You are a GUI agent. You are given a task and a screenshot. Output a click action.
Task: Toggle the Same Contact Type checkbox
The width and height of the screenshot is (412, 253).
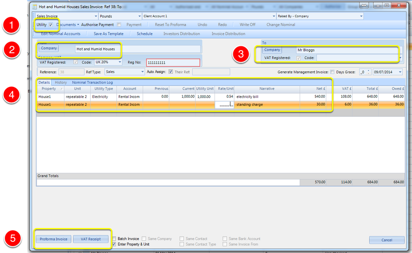(x=182, y=244)
